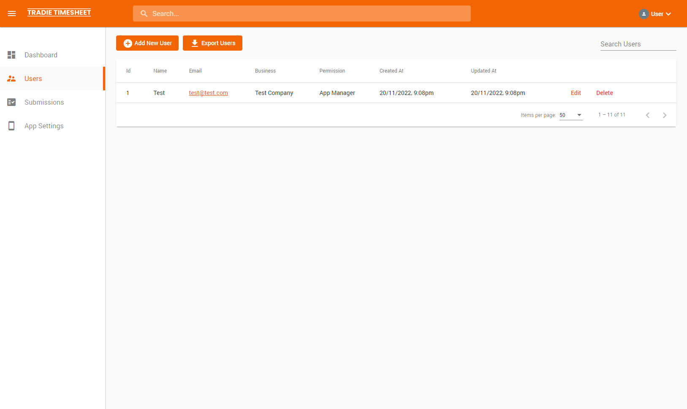Click the Test name cell
Viewport: 687px width, 409px height.
pos(159,93)
